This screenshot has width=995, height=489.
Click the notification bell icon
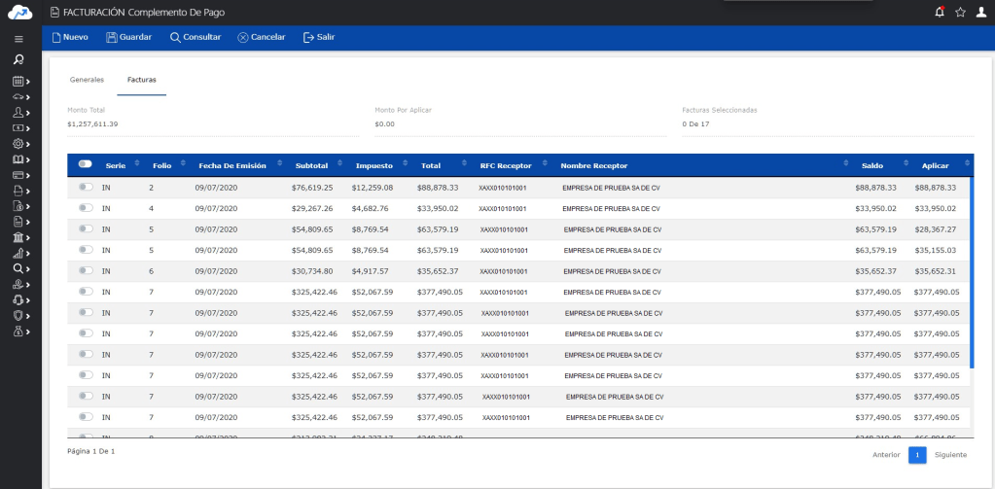(x=939, y=12)
